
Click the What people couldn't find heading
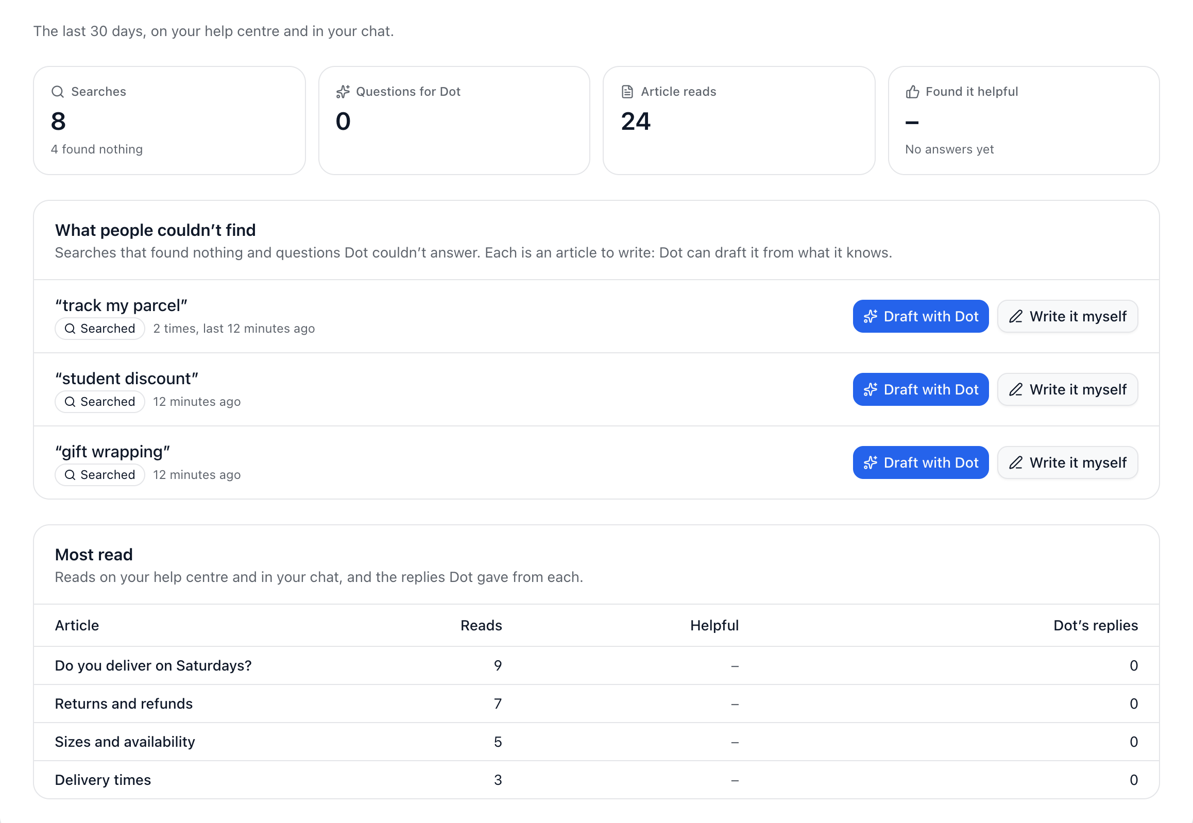click(x=155, y=231)
